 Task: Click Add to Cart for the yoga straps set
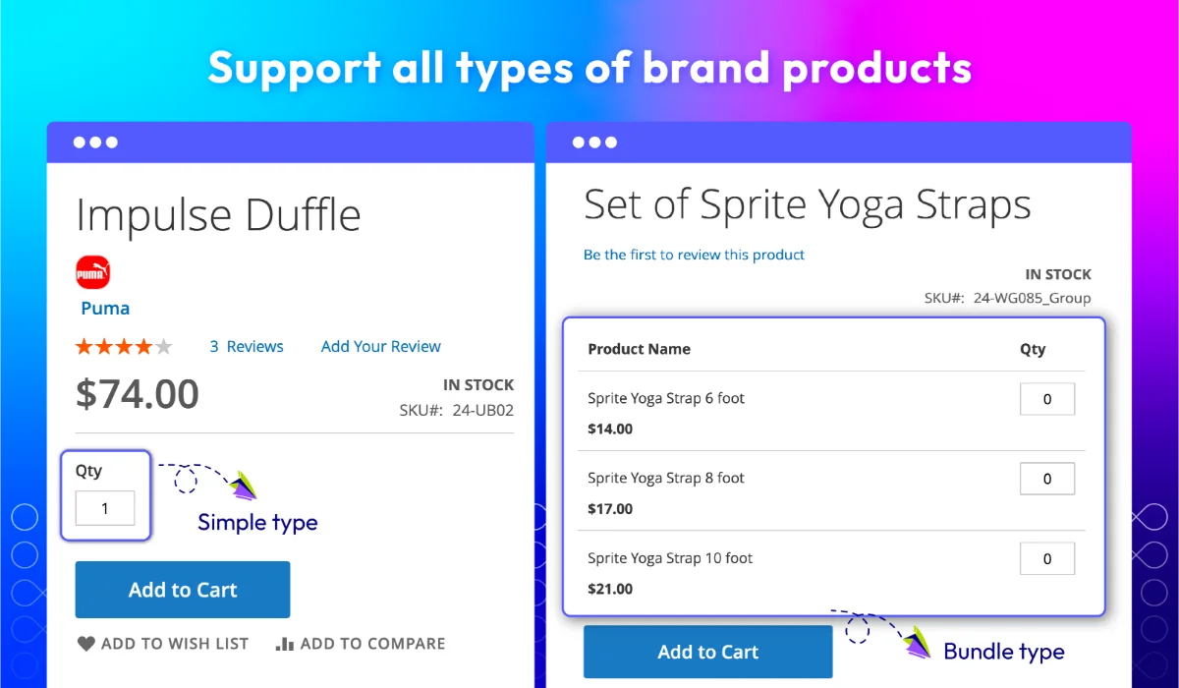(707, 652)
